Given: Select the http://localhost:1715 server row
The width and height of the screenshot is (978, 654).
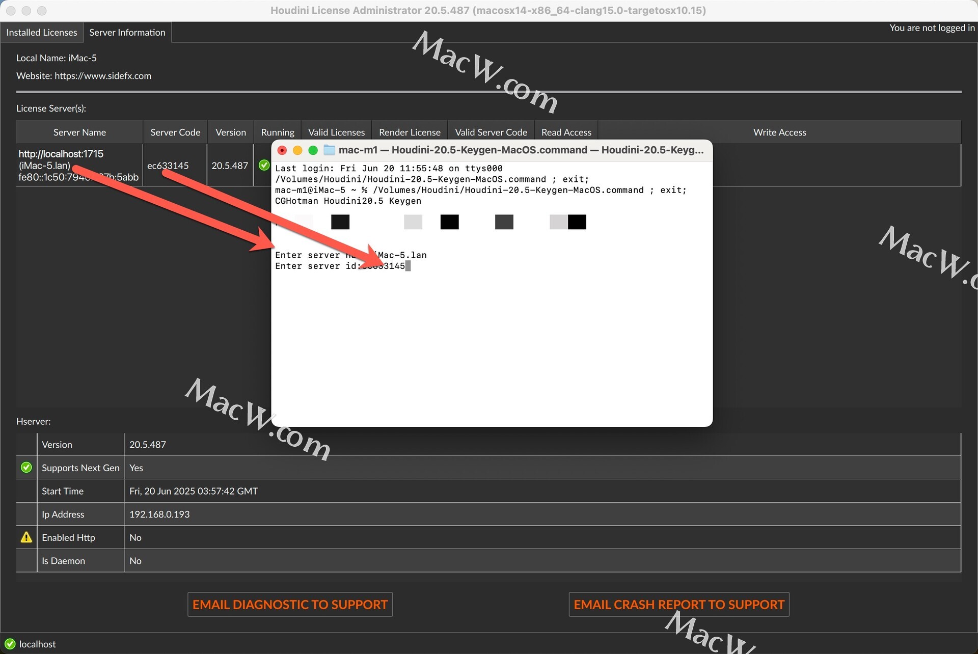Looking at the screenshot, I should (x=61, y=154).
